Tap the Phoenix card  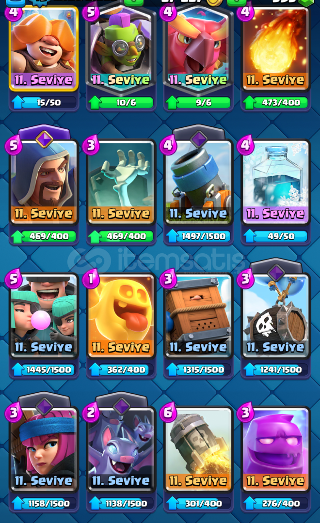tap(198, 49)
